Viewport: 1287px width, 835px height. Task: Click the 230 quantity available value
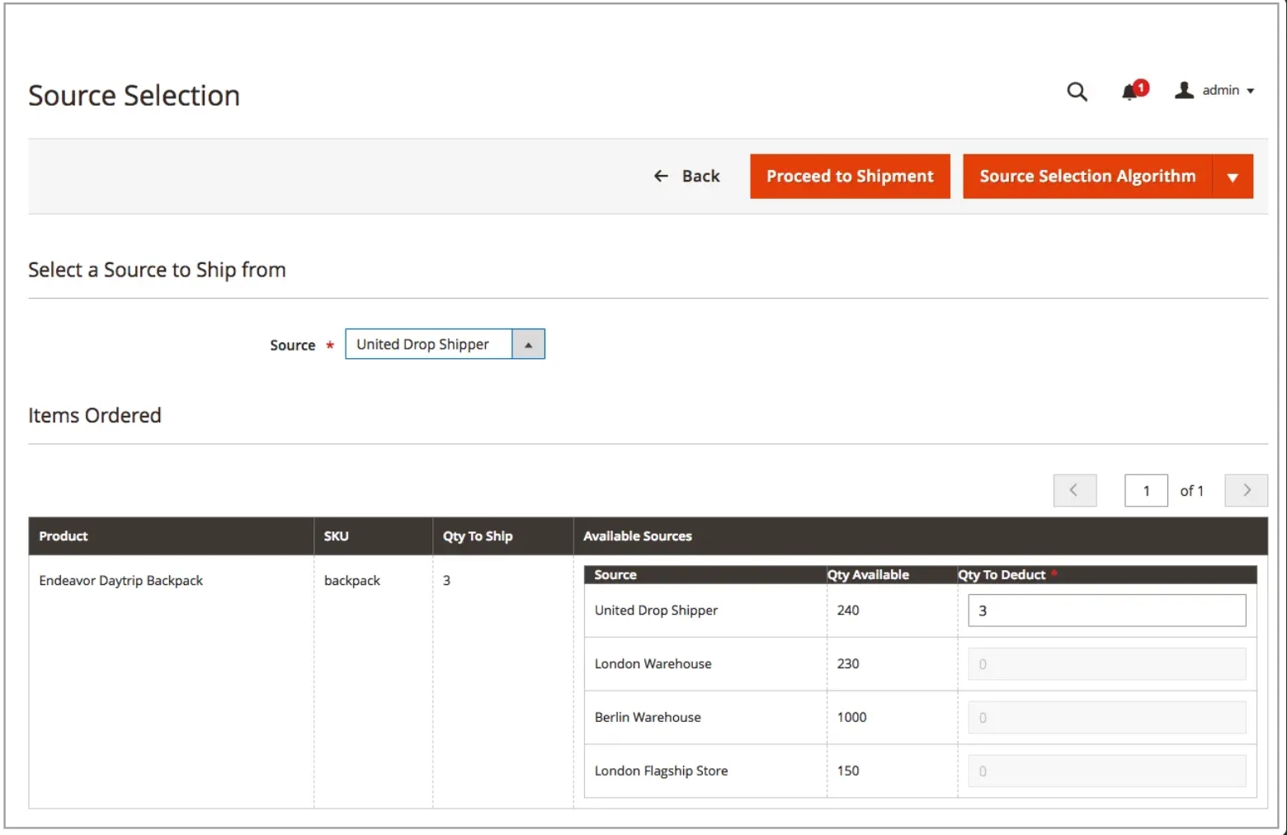click(848, 663)
